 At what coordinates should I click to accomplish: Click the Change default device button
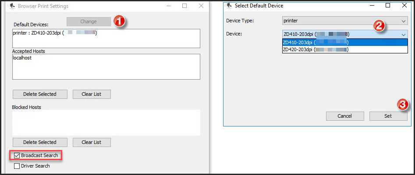[x=89, y=21]
